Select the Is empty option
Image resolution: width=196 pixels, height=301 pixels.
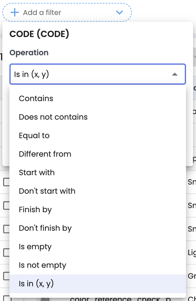point(35,247)
